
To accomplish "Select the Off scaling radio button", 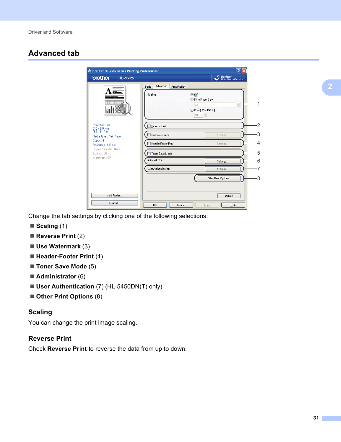I will point(192,95).
